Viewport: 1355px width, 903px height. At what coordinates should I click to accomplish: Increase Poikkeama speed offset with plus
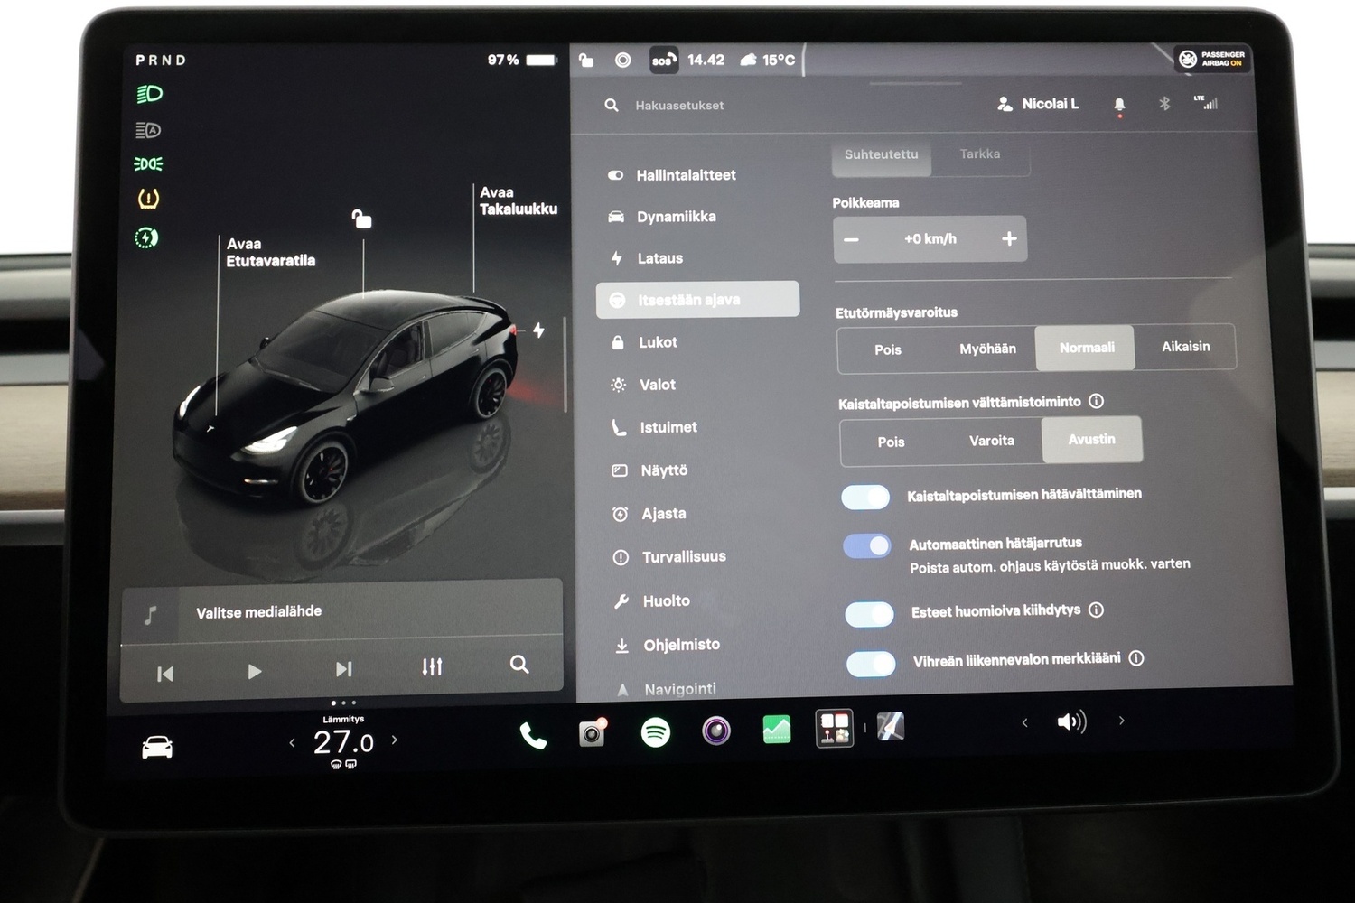pyautogui.click(x=1009, y=238)
